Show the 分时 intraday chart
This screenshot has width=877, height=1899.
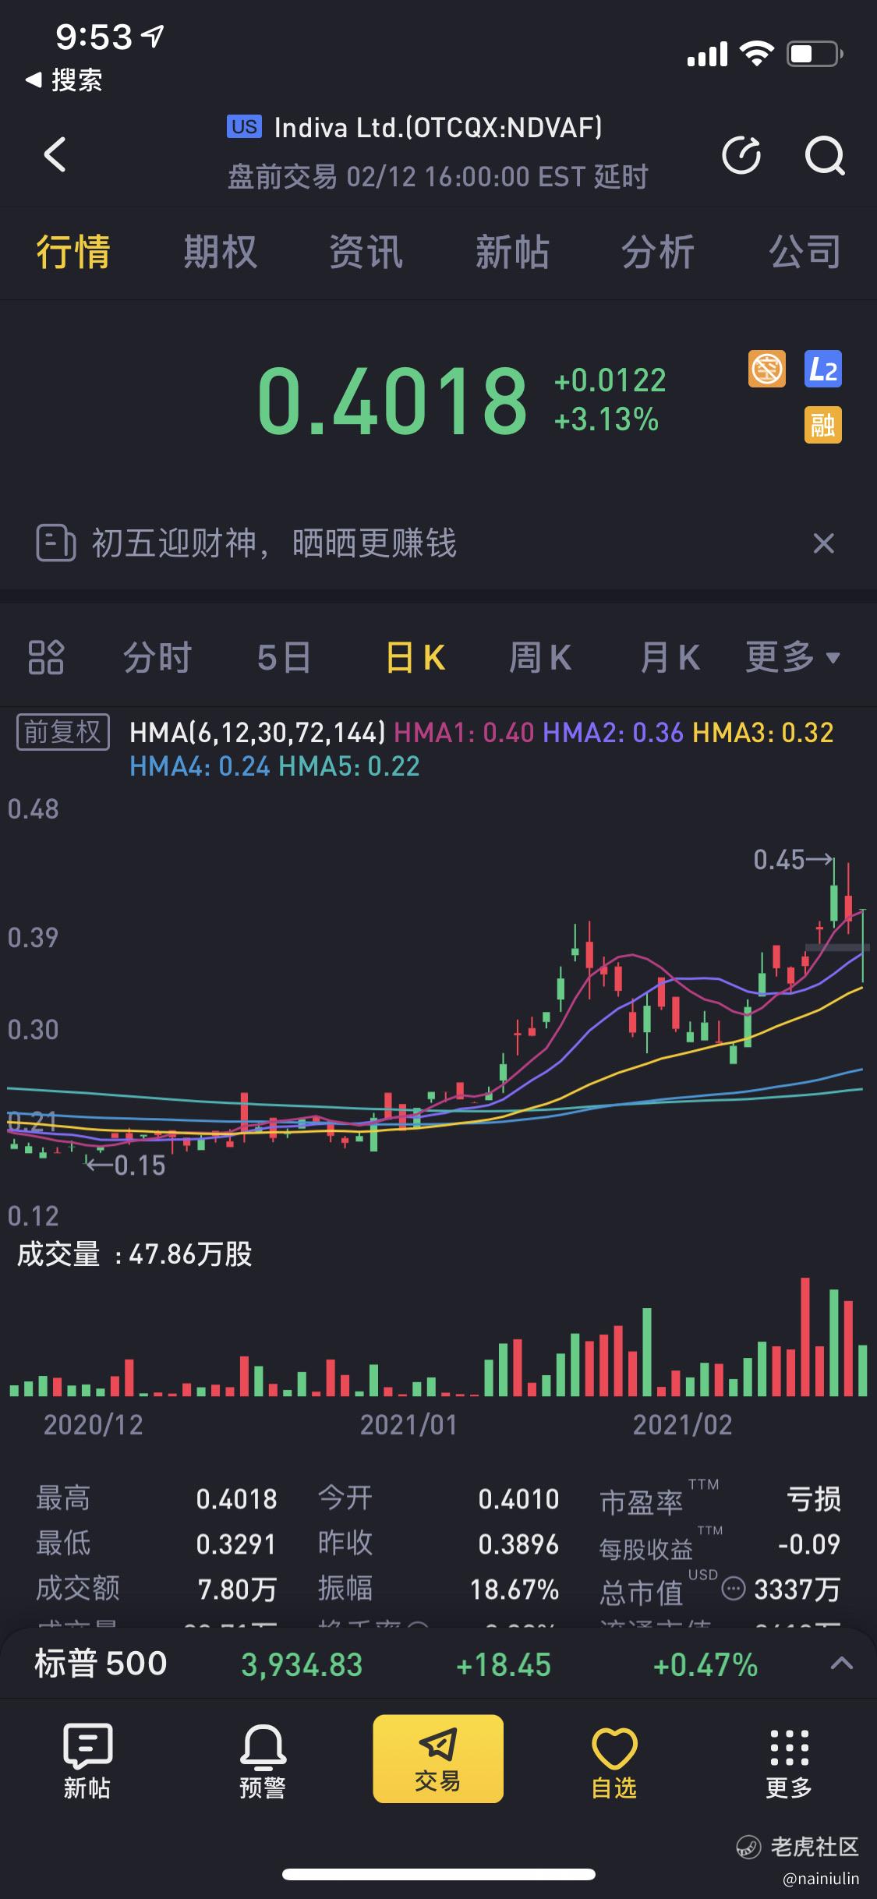pos(157,657)
